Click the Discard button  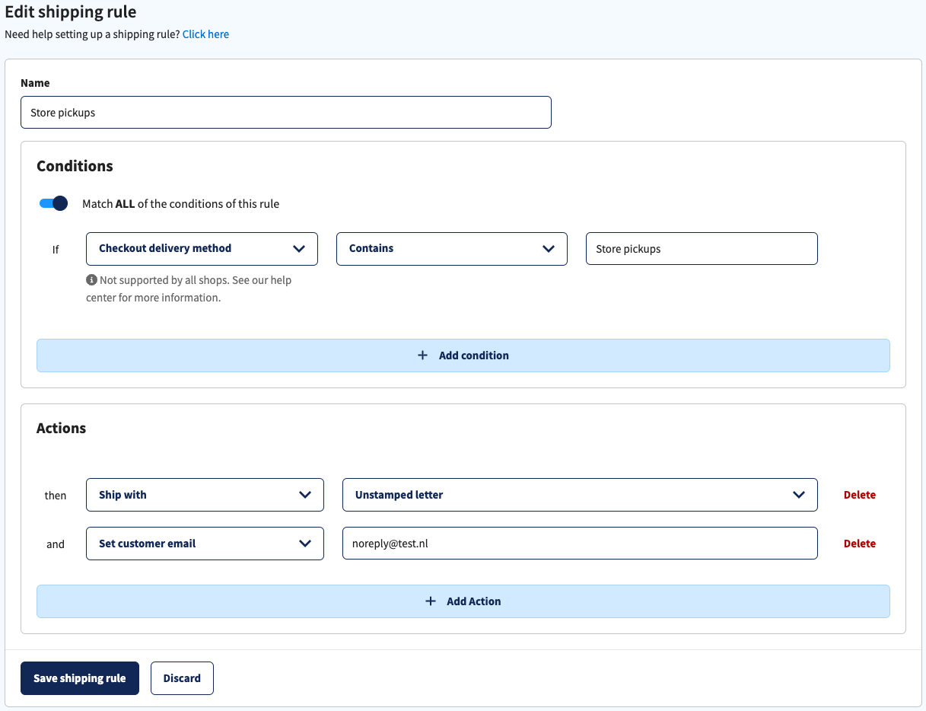point(182,678)
